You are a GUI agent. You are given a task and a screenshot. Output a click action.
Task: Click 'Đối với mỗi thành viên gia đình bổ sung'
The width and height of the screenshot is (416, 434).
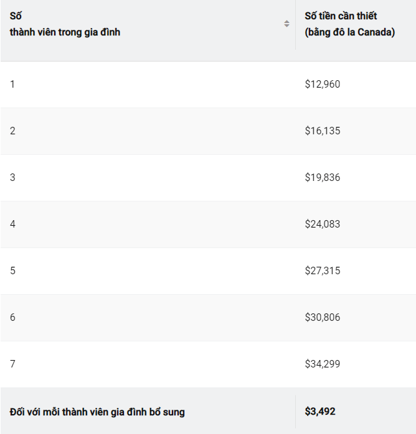point(97,412)
